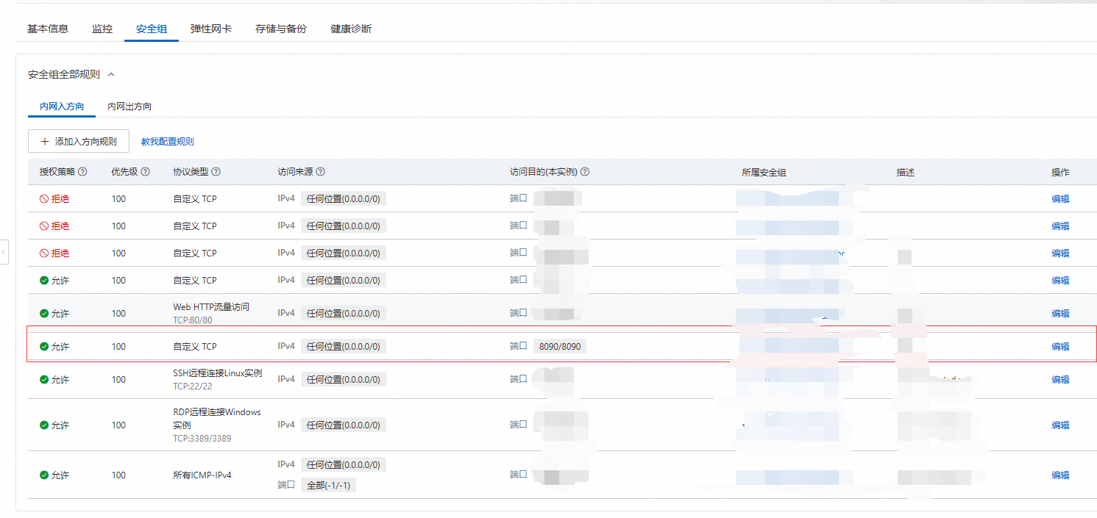Open the 教我配置规则 link
1097x518 pixels.
click(x=168, y=141)
